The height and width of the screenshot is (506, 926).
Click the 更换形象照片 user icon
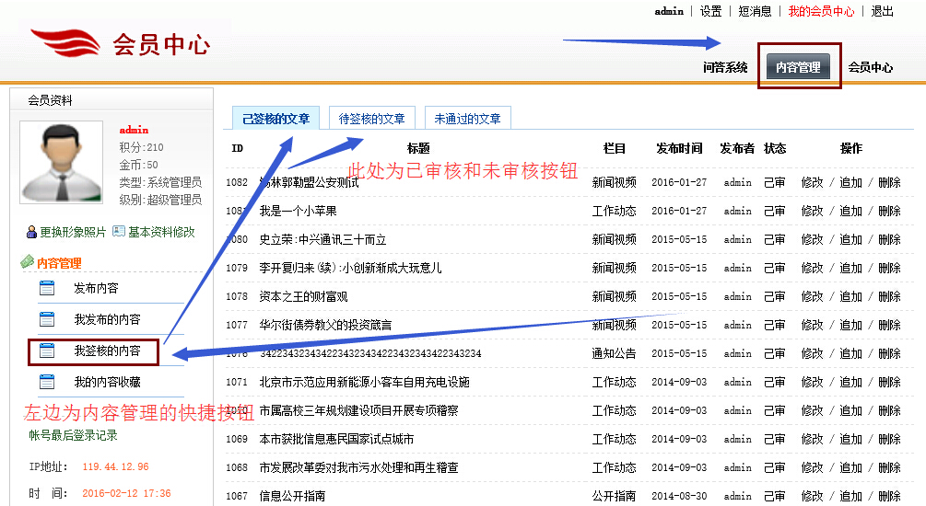click(x=31, y=232)
